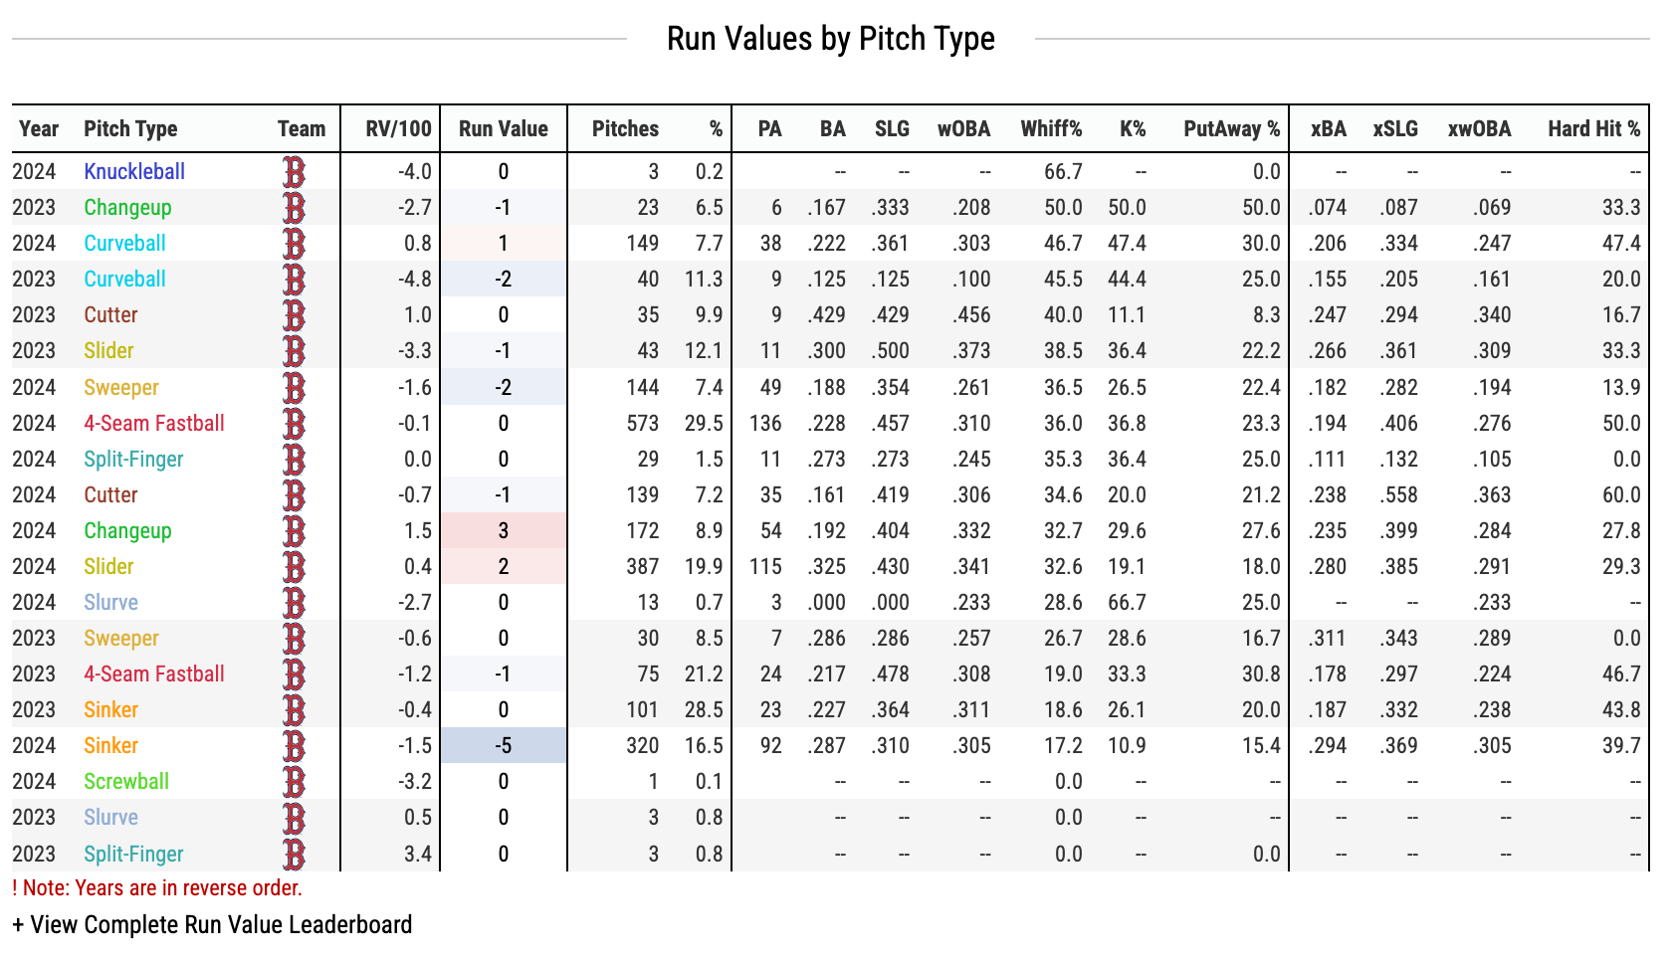Sort the table by RV/100 column
Screen dimensions: 1673x961
click(398, 129)
